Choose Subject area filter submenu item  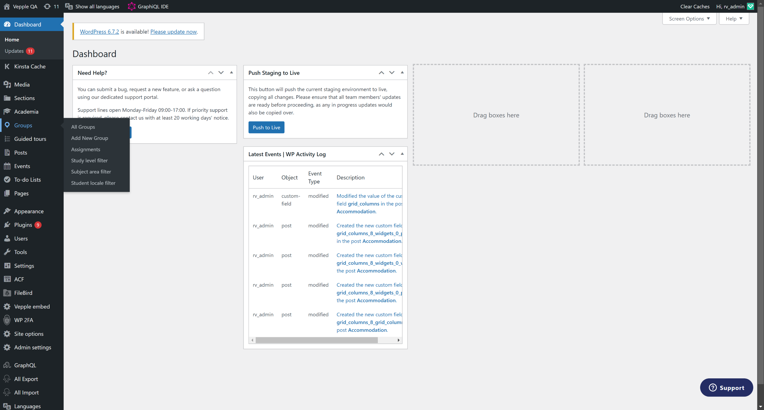(91, 172)
